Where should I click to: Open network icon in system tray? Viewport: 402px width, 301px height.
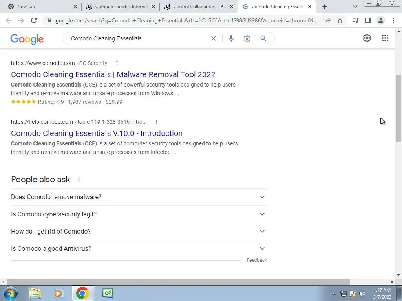343,294
